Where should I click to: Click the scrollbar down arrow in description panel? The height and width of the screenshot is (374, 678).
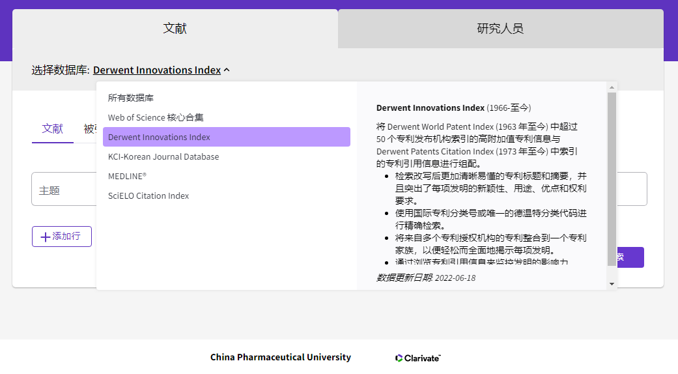coord(611,283)
